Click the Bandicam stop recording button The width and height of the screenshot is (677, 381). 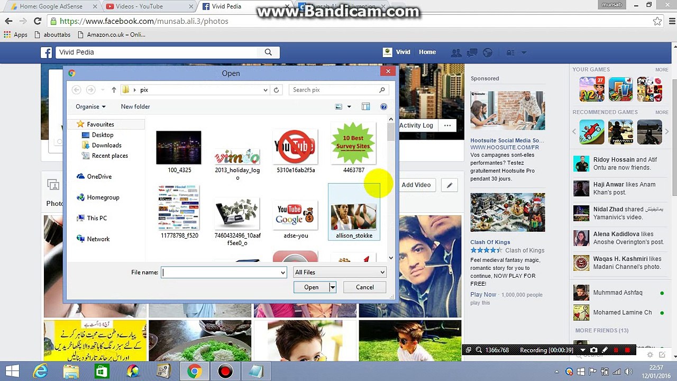point(627,350)
